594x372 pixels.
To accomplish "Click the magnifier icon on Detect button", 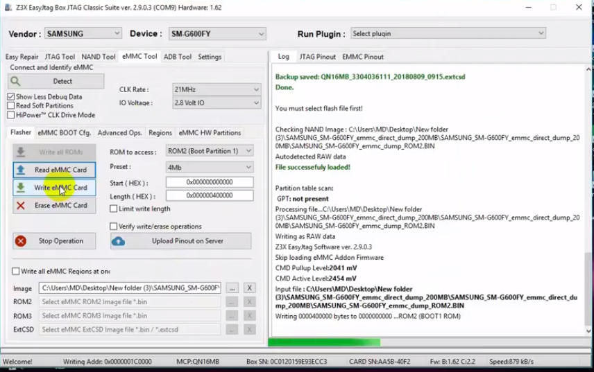I will coord(15,81).
